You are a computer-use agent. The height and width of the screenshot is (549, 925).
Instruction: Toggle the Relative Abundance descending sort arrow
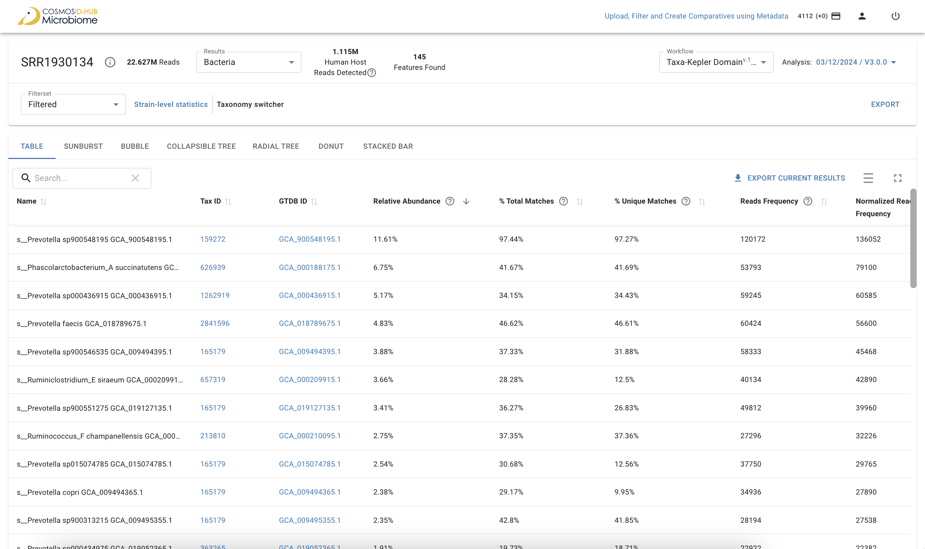466,201
